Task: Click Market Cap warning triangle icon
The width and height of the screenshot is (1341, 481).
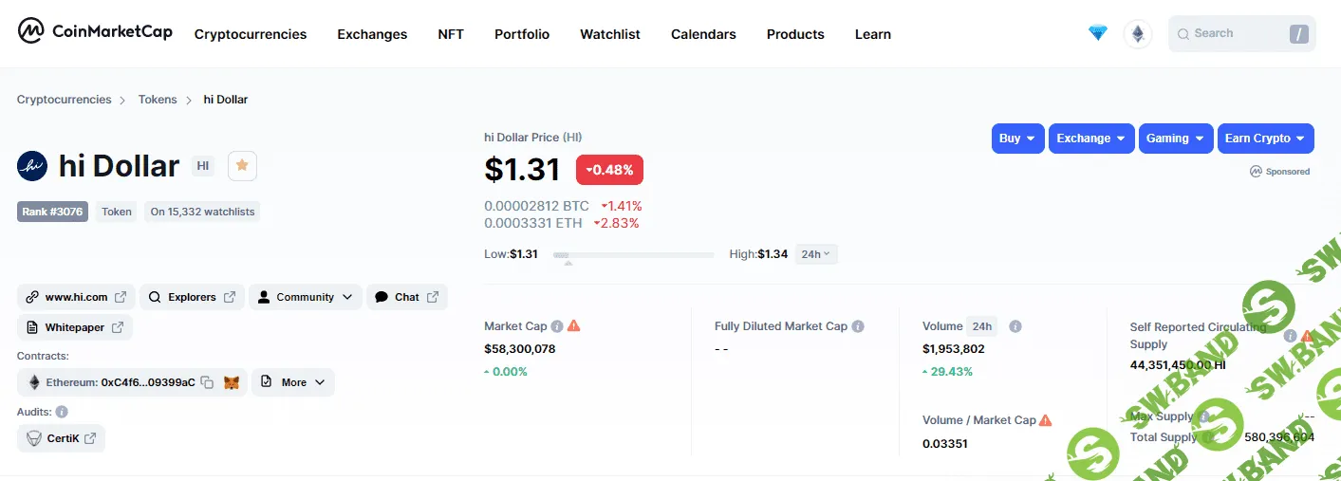Action: pos(573,325)
